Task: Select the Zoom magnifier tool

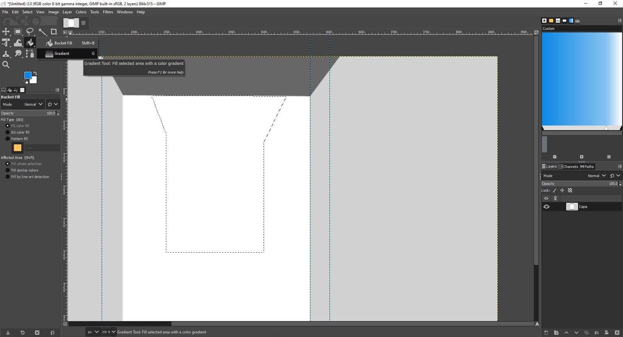Action: 6,64
